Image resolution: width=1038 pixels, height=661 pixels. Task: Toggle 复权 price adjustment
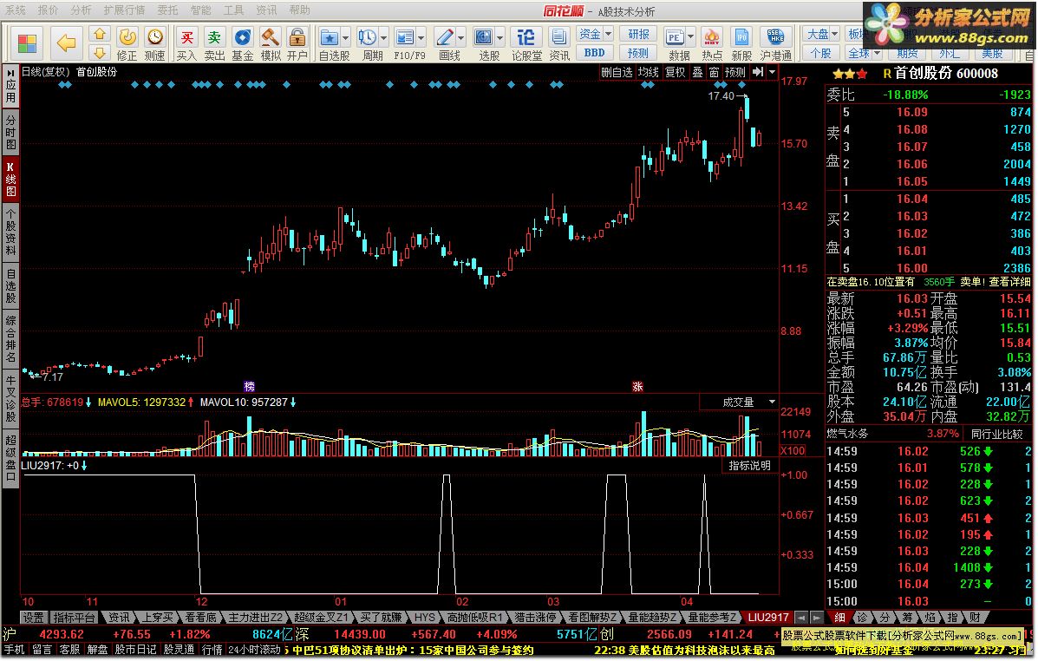[676, 72]
